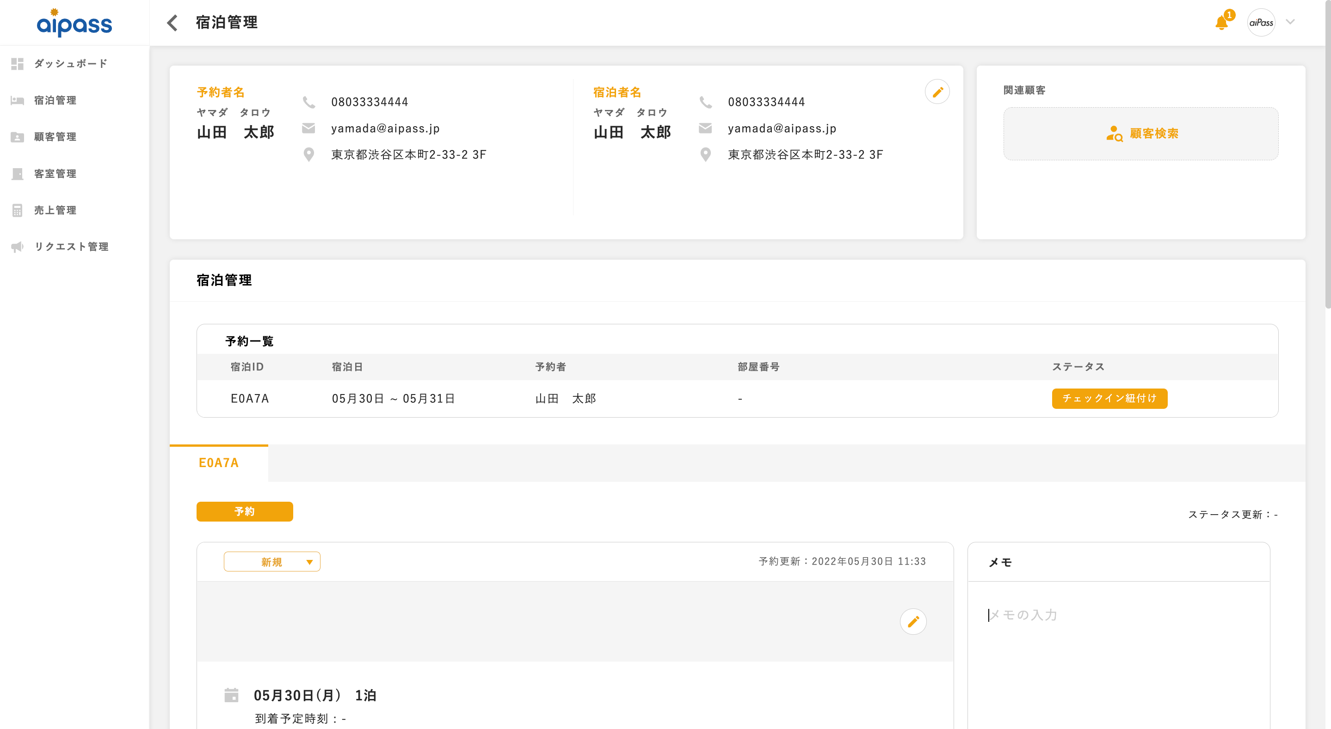Click the 宿泊日 column header
This screenshot has width=1331, height=729.
[347, 366]
